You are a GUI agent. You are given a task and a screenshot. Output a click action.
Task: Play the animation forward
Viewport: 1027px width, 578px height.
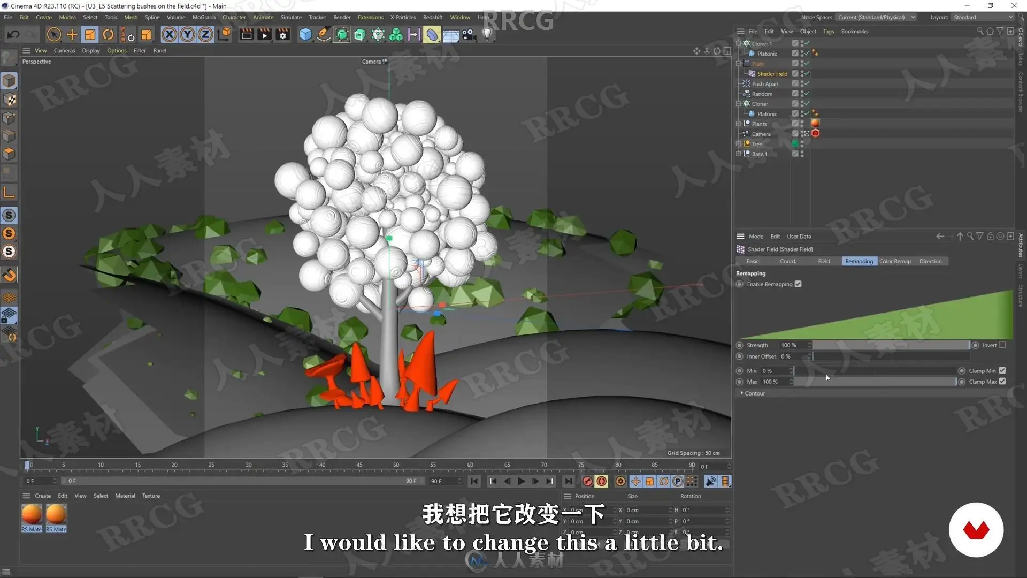[x=521, y=481]
